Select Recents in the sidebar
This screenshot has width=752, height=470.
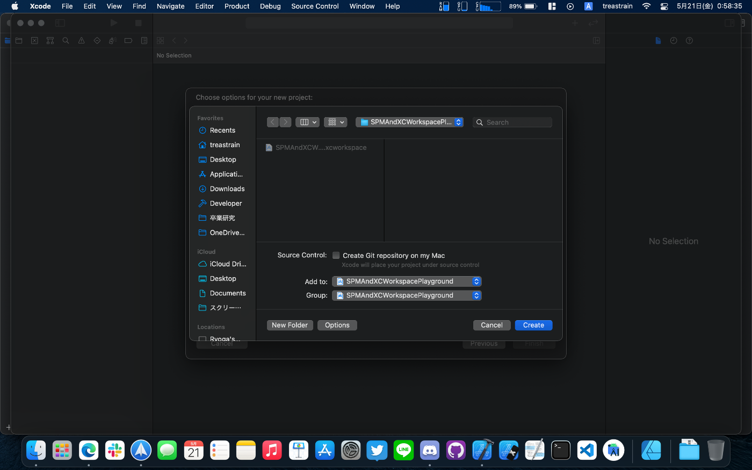222,131
